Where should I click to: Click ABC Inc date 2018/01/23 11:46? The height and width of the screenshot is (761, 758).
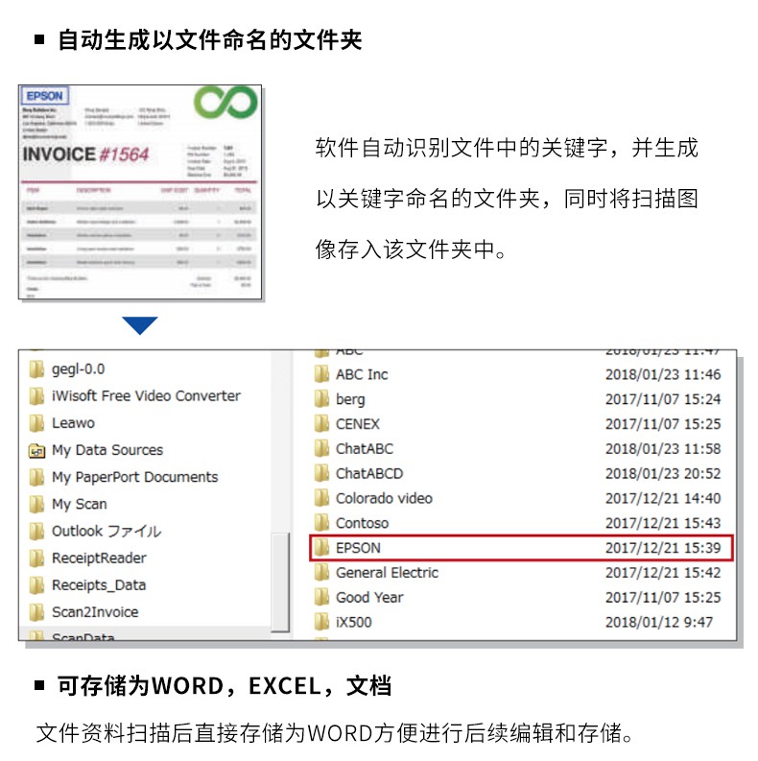[663, 374]
